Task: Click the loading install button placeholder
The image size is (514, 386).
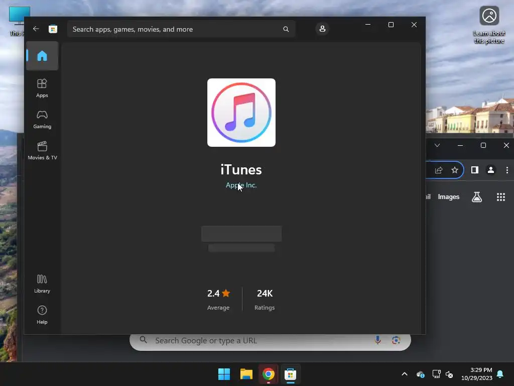Action: (241, 234)
